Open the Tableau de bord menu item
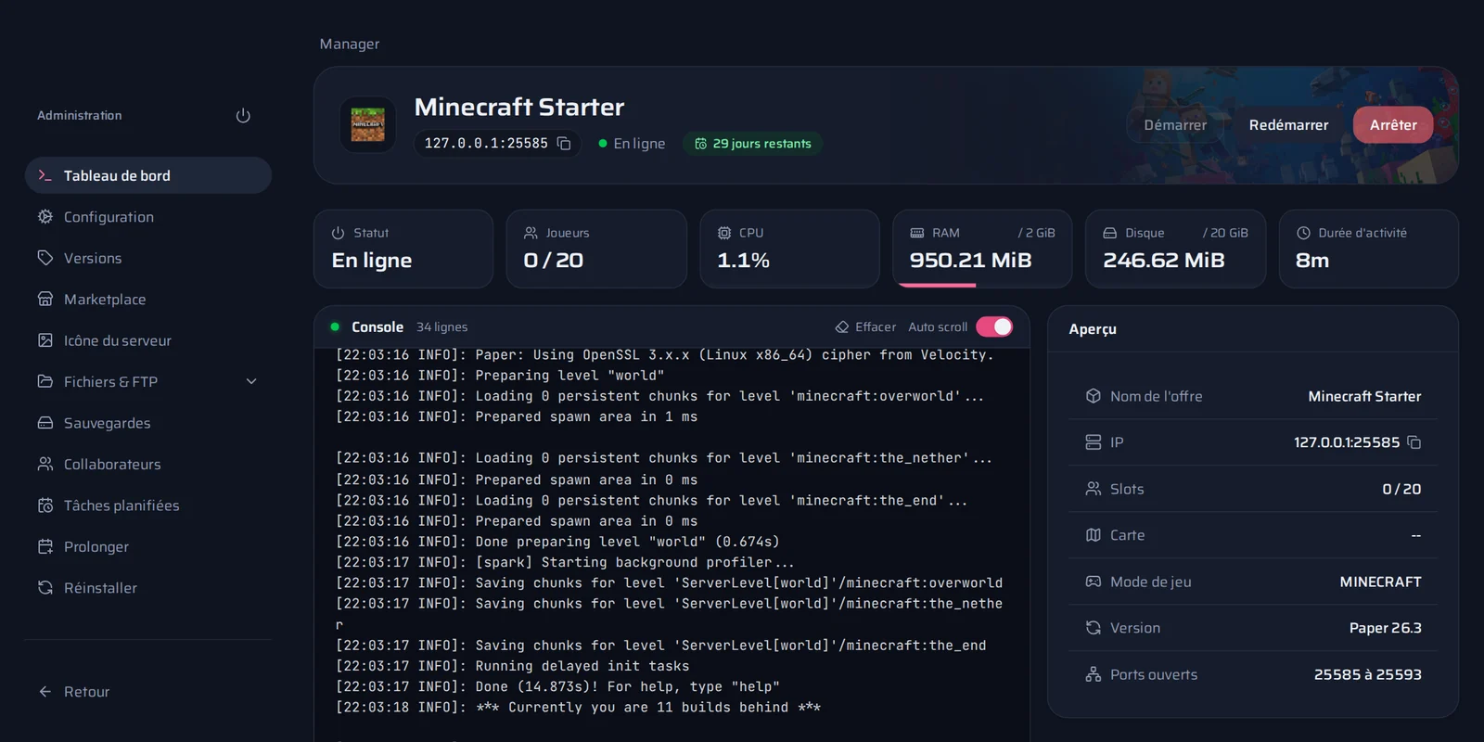 148,175
